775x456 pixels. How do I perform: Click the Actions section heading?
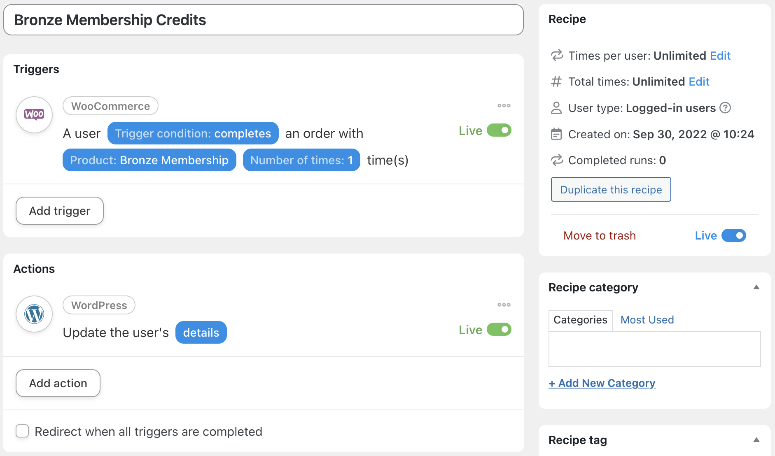[34, 269]
